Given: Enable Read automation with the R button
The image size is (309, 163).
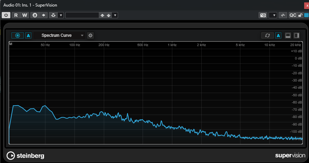Looking at the screenshot, I should click(x=16, y=15).
